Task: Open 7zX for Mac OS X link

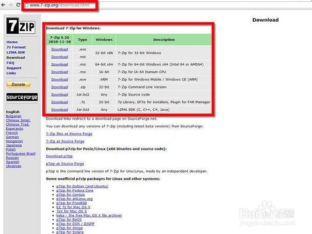Action: click(x=72, y=211)
